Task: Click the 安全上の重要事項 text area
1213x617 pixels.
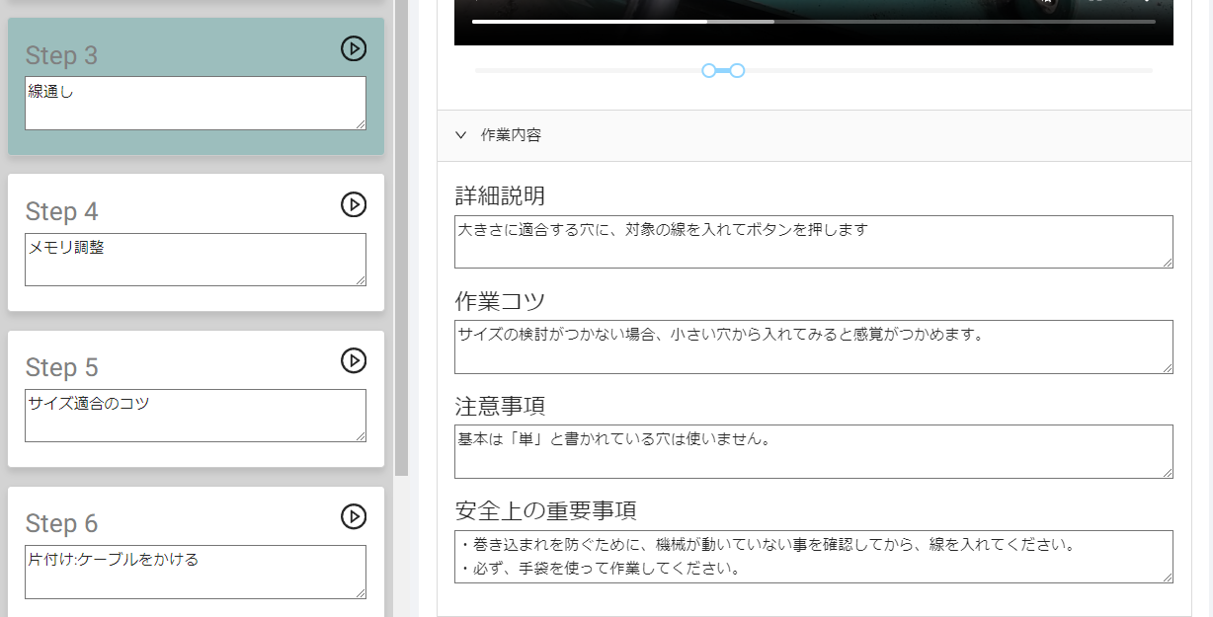Action: point(812,557)
